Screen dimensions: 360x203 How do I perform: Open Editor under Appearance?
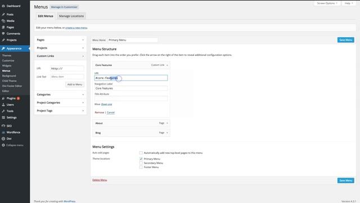6,91
